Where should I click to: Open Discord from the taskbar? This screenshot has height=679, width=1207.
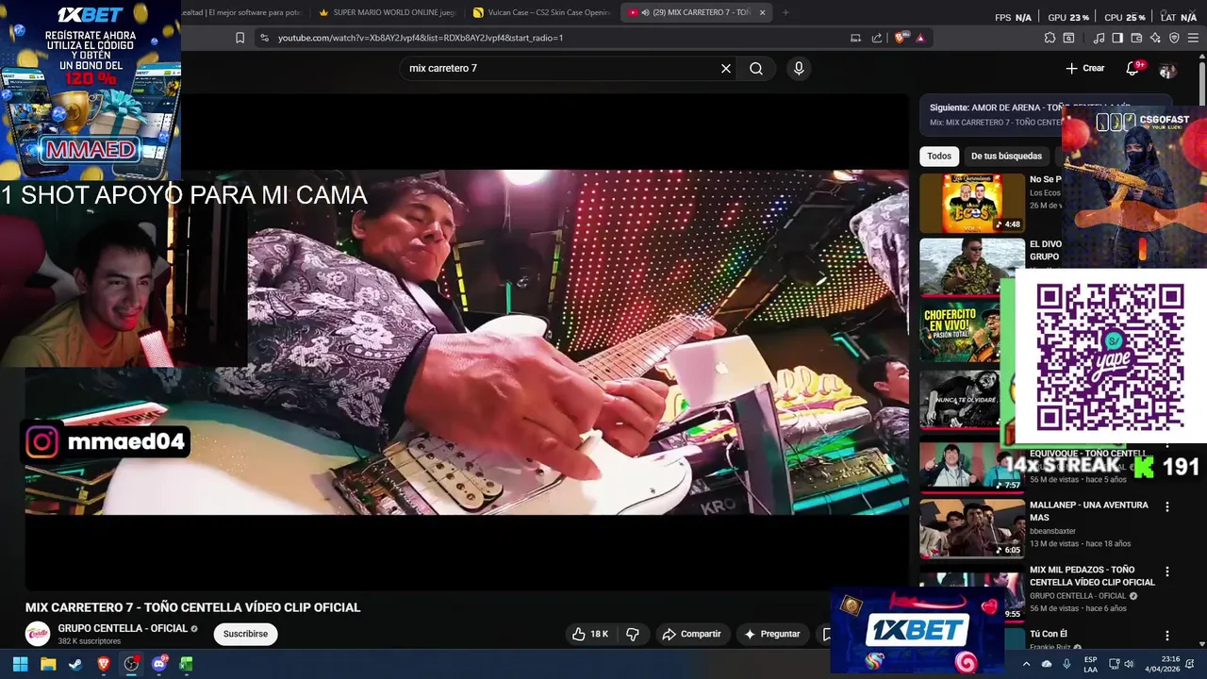click(x=158, y=664)
